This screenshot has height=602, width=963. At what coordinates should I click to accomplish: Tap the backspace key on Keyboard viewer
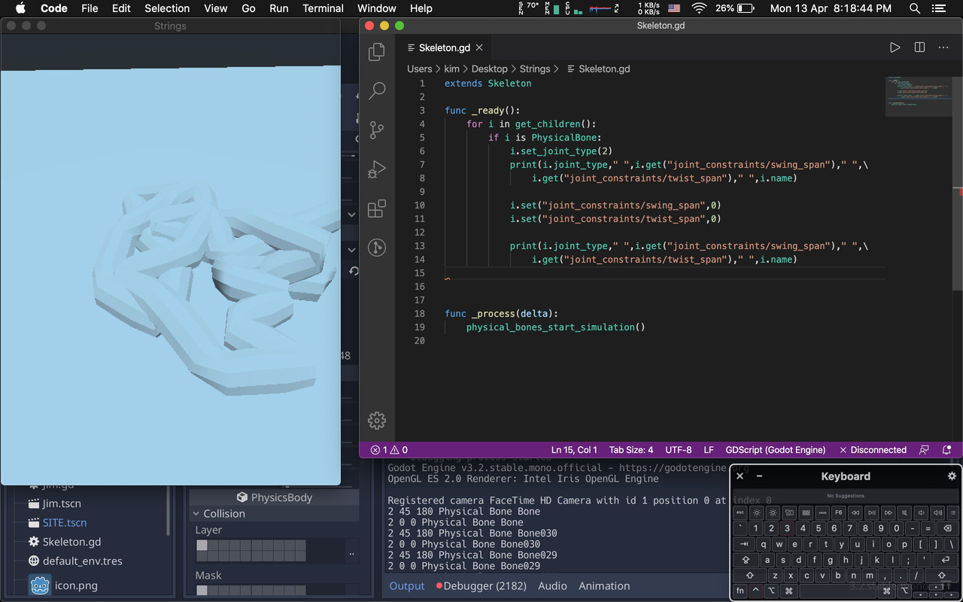(x=948, y=528)
